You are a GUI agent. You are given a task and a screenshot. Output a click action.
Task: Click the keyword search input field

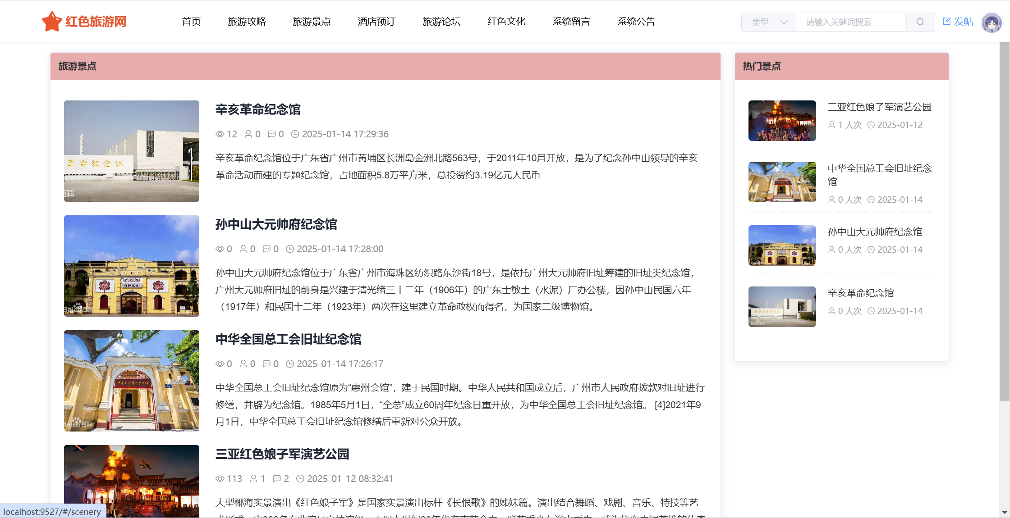(850, 22)
